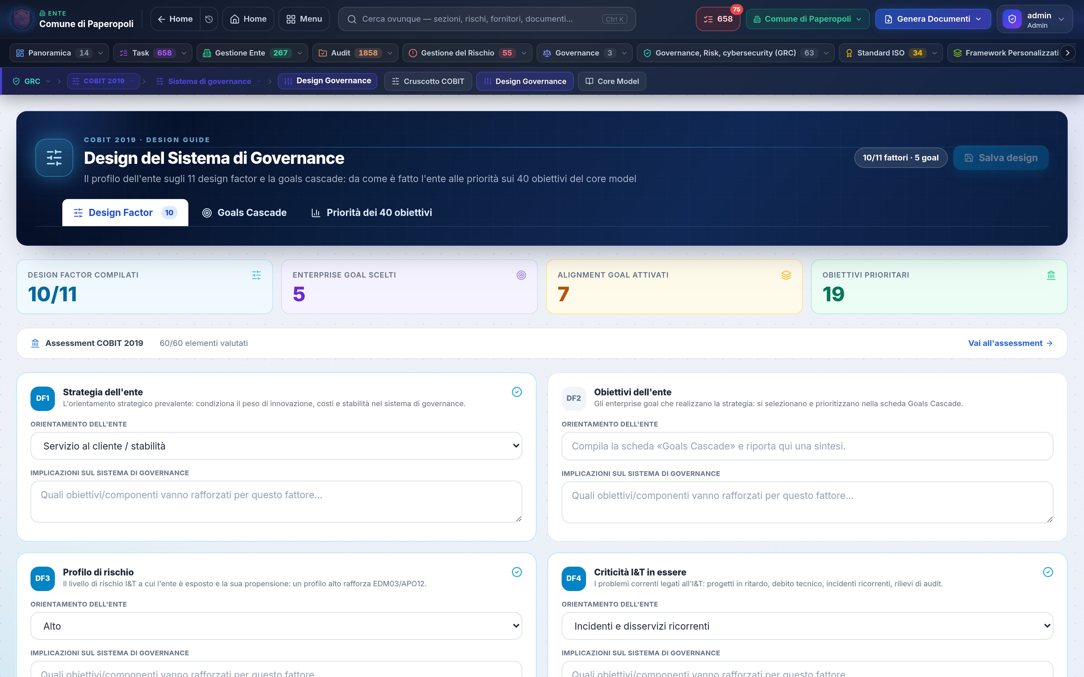Click the Obiettivi dell'ente orientamento text field
Viewport: 1084px width, 677px height.
pyautogui.click(x=807, y=446)
